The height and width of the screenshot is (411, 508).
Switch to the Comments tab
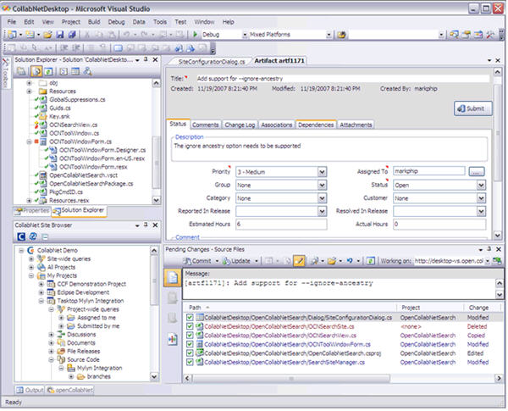206,125
